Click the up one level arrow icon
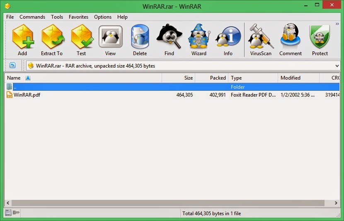The height and width of the screenshot is (221, 344). pos(12,66)
